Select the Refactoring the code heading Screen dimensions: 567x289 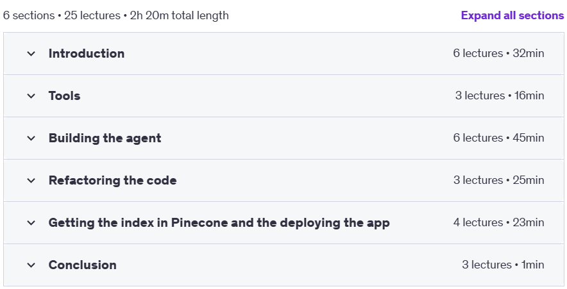(112, 180)
